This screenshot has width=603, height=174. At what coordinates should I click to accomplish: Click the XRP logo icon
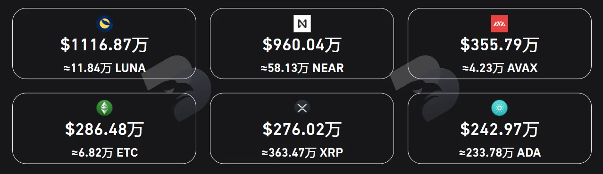coord(302,108)
